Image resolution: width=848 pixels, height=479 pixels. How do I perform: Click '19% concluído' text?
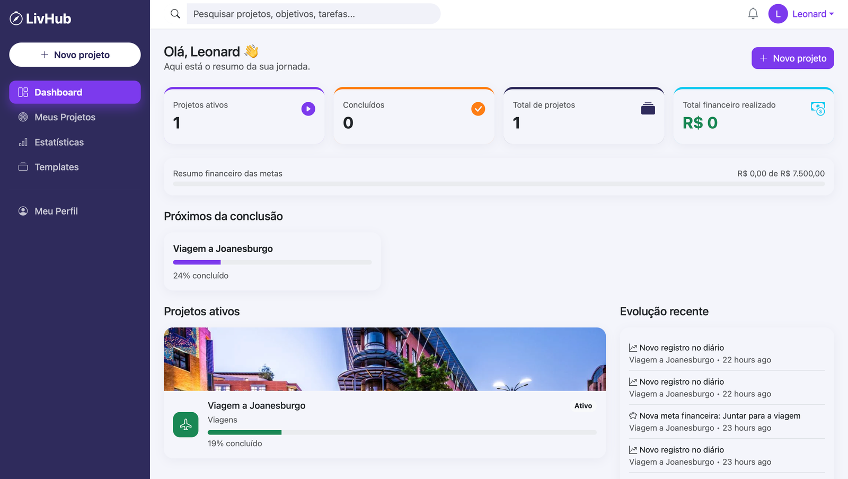coord(235,443)
